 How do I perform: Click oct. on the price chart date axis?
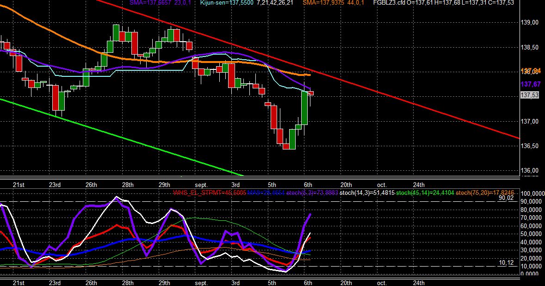click(382, 185)
